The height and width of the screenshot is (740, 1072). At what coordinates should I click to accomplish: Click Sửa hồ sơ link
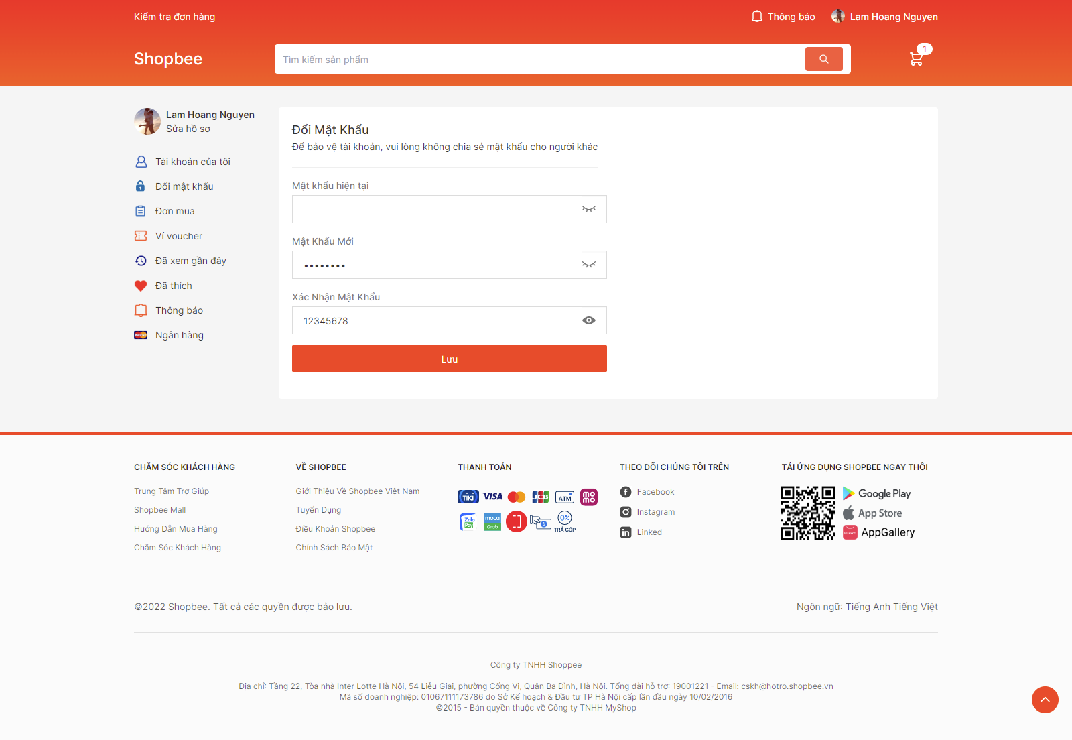[x=188, y=129]
